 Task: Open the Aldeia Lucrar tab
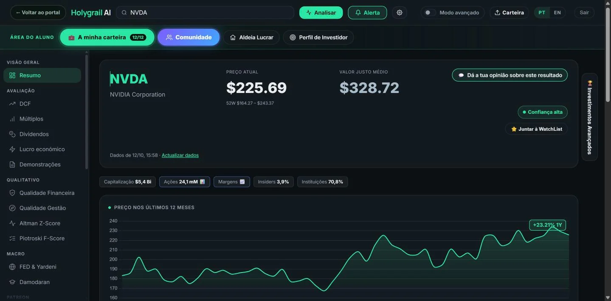(x=251, y=37)
